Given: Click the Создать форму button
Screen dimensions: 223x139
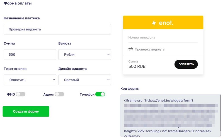Looking at the screenshot, I should (x=26, y=111).
